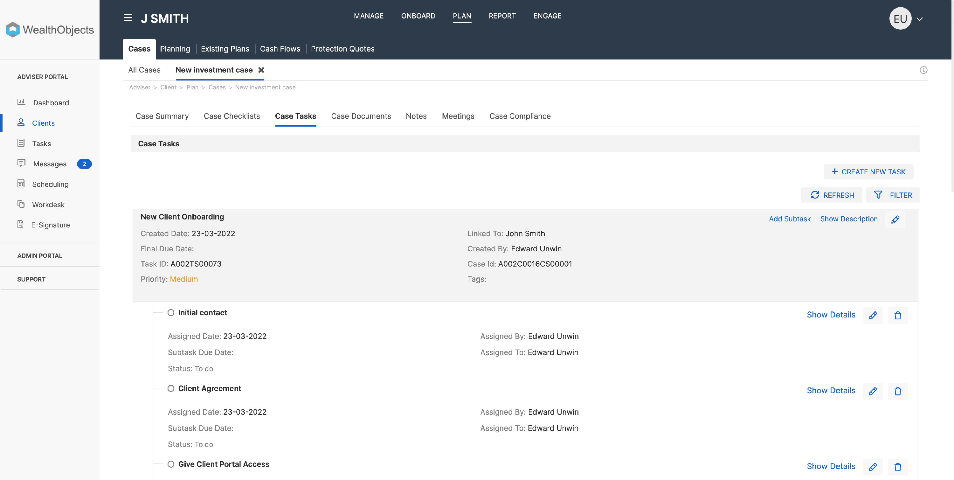This screenshot has width=954, height=480.
Task: Switch to the Planning tab
Action: (x=175, y=49)
